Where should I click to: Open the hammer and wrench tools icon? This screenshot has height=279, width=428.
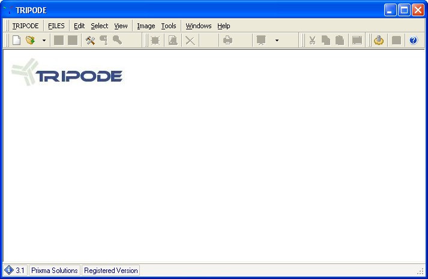(90, 40)
